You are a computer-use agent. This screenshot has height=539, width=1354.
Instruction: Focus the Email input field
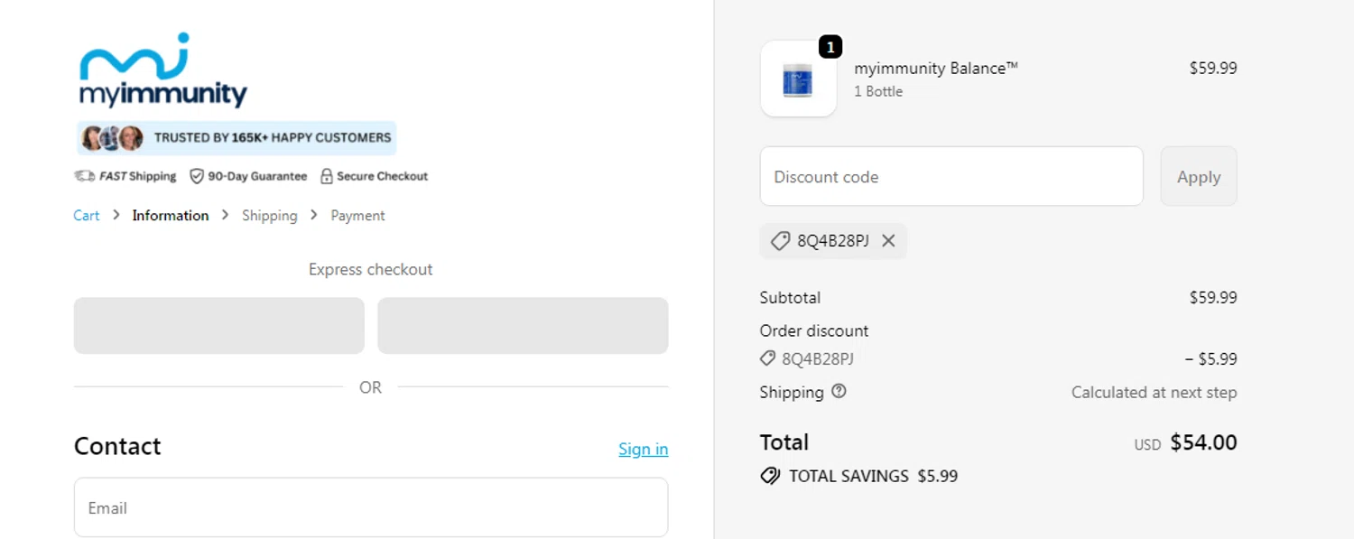click(371, 507)
